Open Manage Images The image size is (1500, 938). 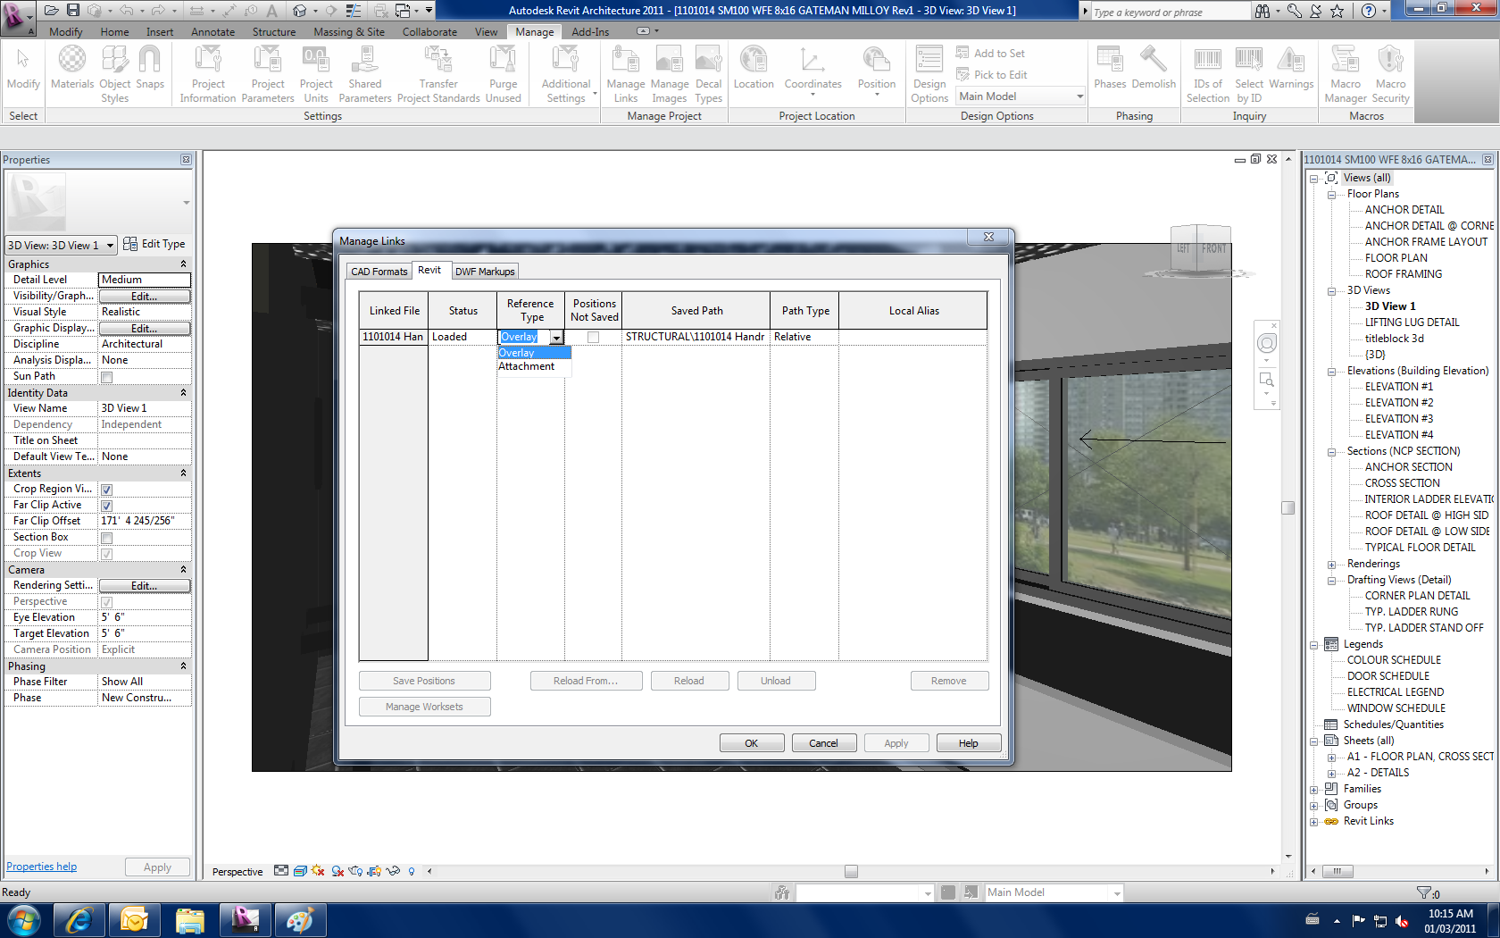(670, 74)
